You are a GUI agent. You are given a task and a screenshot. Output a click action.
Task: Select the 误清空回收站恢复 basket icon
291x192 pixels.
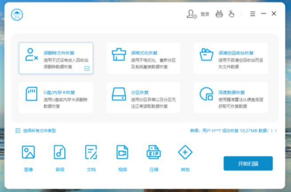[x=206, y=55]
